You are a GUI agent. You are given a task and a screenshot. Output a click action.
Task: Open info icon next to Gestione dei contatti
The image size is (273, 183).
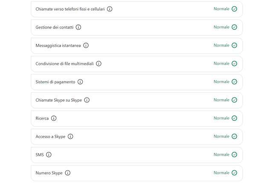click(78, 27)
